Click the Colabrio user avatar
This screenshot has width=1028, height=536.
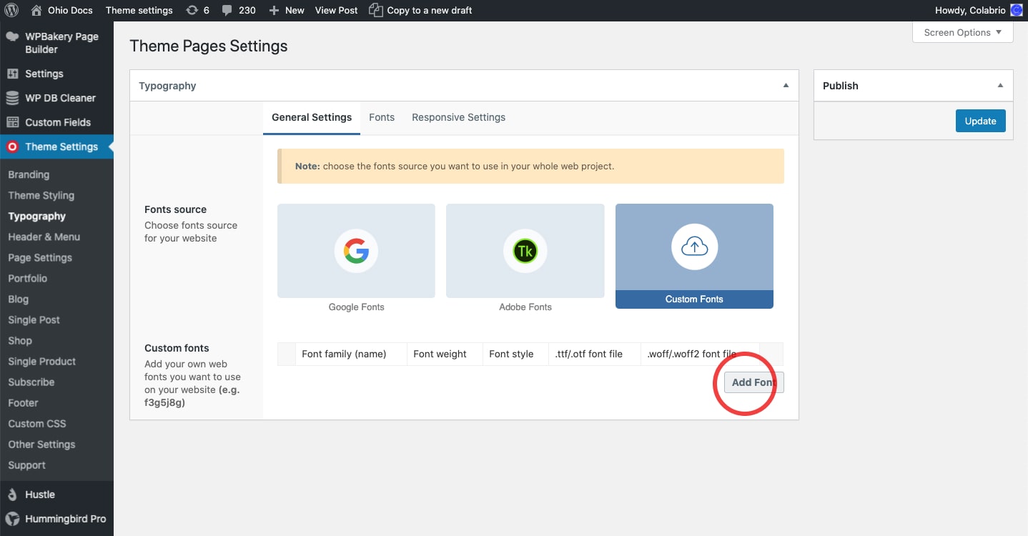pos(1016,10)
